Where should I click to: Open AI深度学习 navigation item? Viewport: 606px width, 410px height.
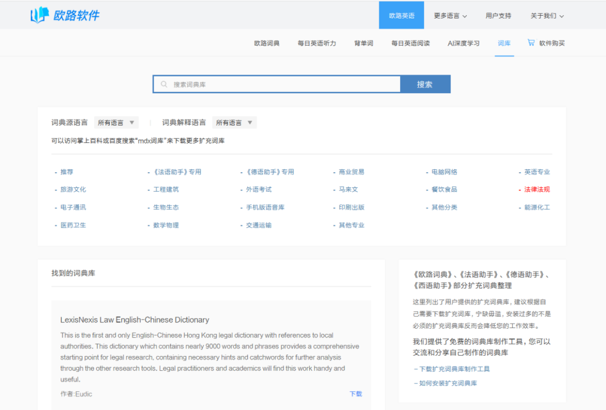[x=463, y=43]
